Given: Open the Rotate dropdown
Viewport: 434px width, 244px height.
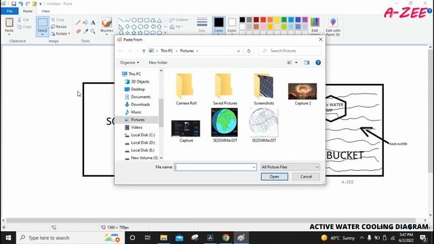Looking at the screenshot, I should (x=60, y=33).
